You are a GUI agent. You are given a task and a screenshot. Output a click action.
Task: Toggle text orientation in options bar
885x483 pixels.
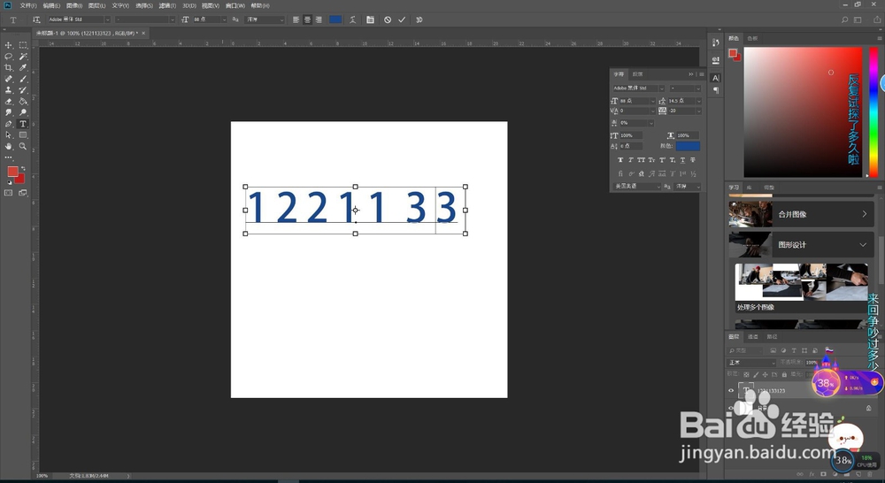coord(36,19)
